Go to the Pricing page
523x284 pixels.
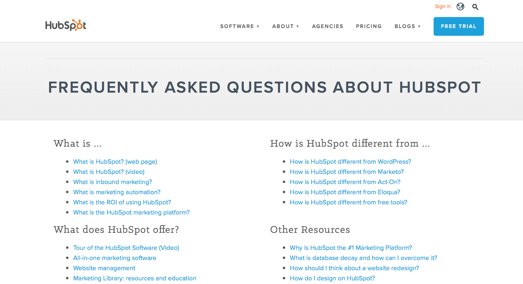pyautogui.click(x=369, y=26)
